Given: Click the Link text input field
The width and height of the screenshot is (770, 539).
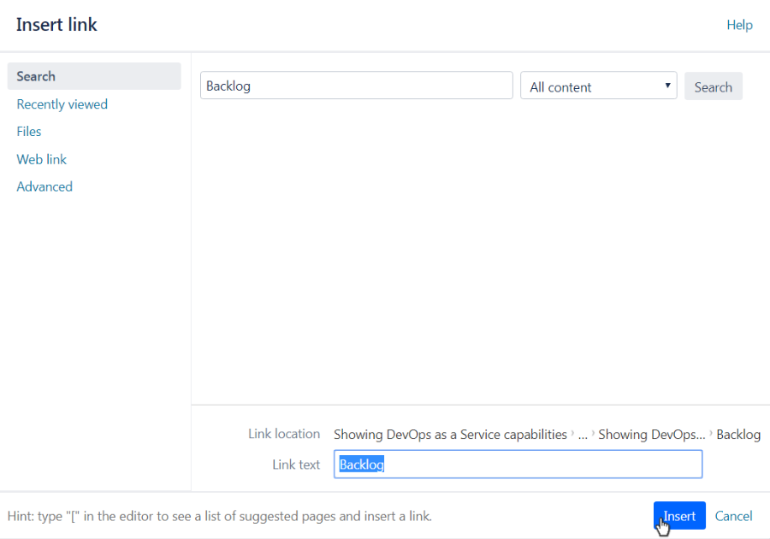Looking at the screenshot, I should coord(518,464).
